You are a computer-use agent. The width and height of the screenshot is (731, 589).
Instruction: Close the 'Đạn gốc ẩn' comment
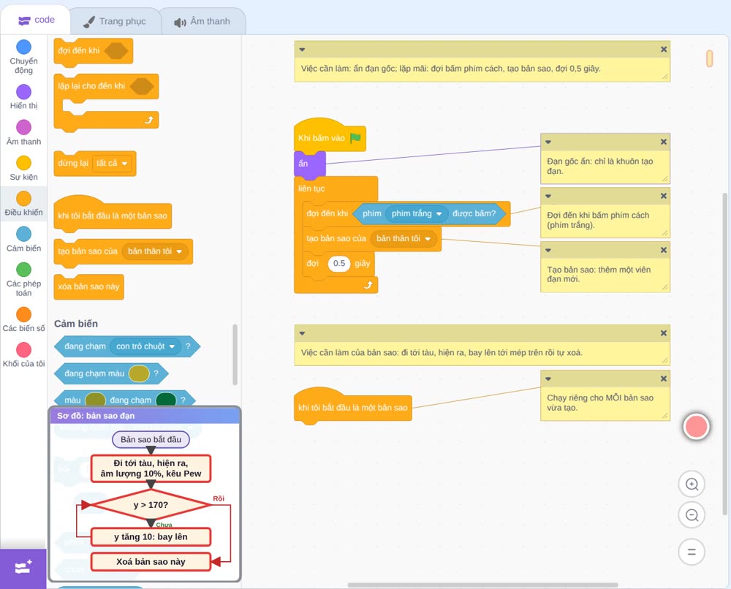[664, 142]
